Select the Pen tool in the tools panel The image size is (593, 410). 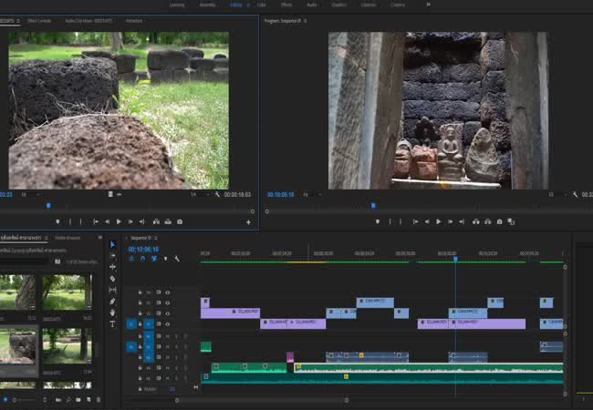click(x=113, y=302)
